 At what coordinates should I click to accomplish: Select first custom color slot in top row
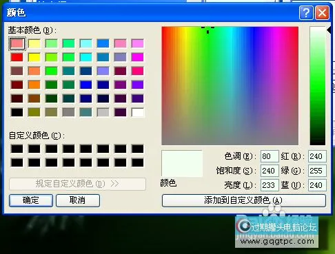pyautogui.click(x=17, y=149)
